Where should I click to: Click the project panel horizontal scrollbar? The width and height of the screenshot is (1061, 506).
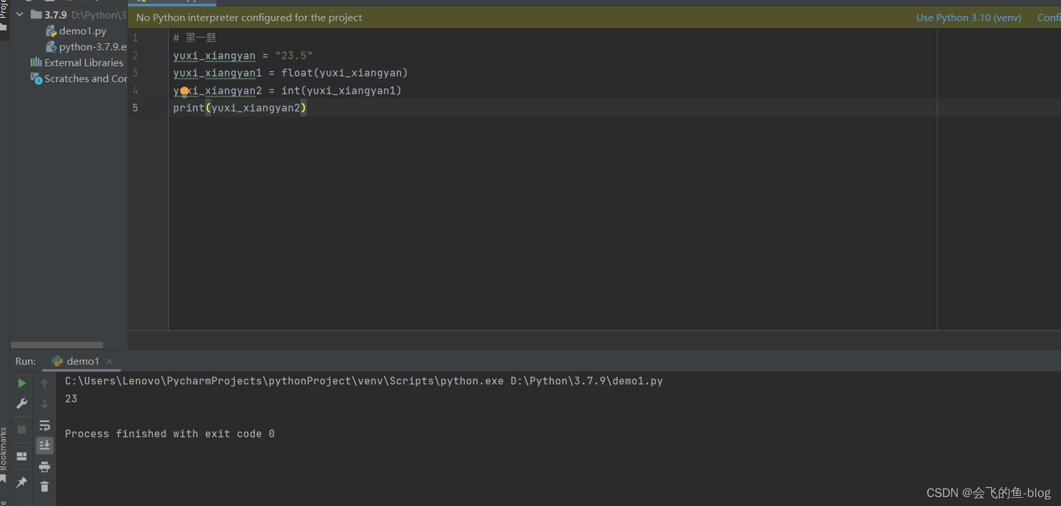[x=57, y=345]
